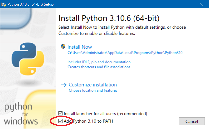The image size is (209, 129).
Task: Click the UAC shield icon beside Install Now
Action: (63, 47)
